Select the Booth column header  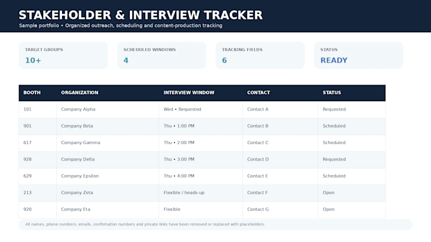32,93
